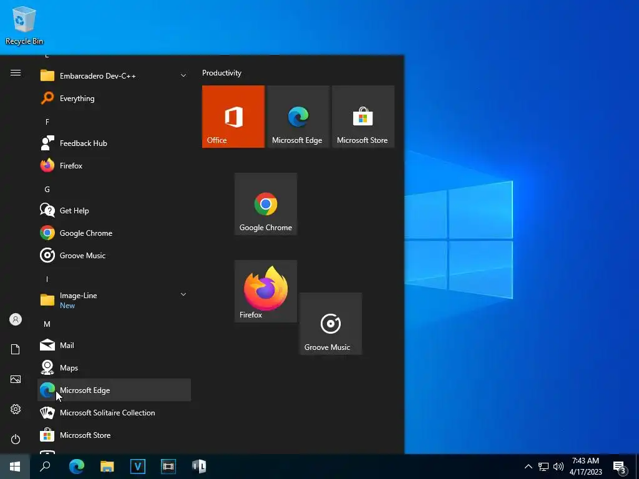Open network status tray icon
This screenshot has width=639, height=479.
click(x=544, y=467)
